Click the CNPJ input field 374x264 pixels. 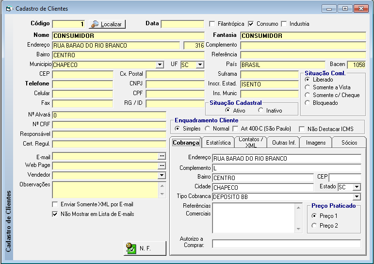click(x=175, y=84)
